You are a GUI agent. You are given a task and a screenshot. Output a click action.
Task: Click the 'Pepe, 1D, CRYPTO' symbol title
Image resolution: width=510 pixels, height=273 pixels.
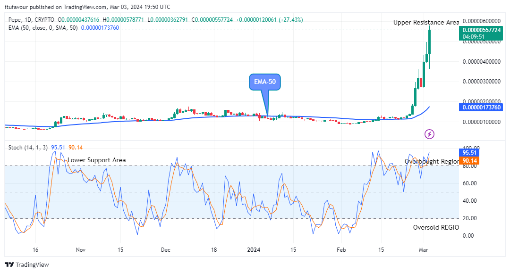(x=32, y=20)
